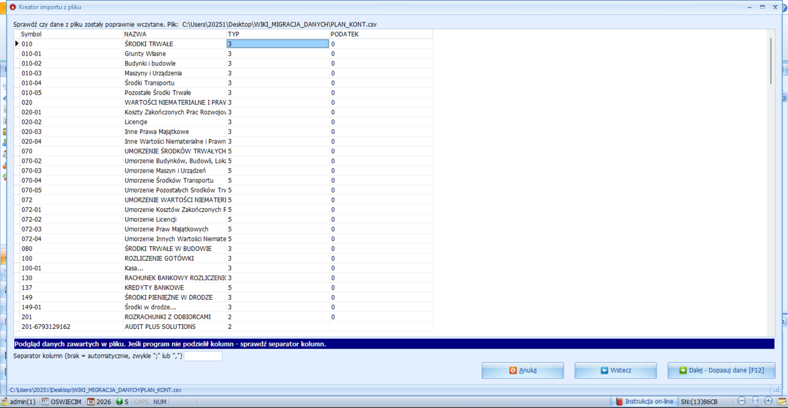Click the NUM indicator in status bar
This screenshot has height=408, width=788.
tap(160, 401)
